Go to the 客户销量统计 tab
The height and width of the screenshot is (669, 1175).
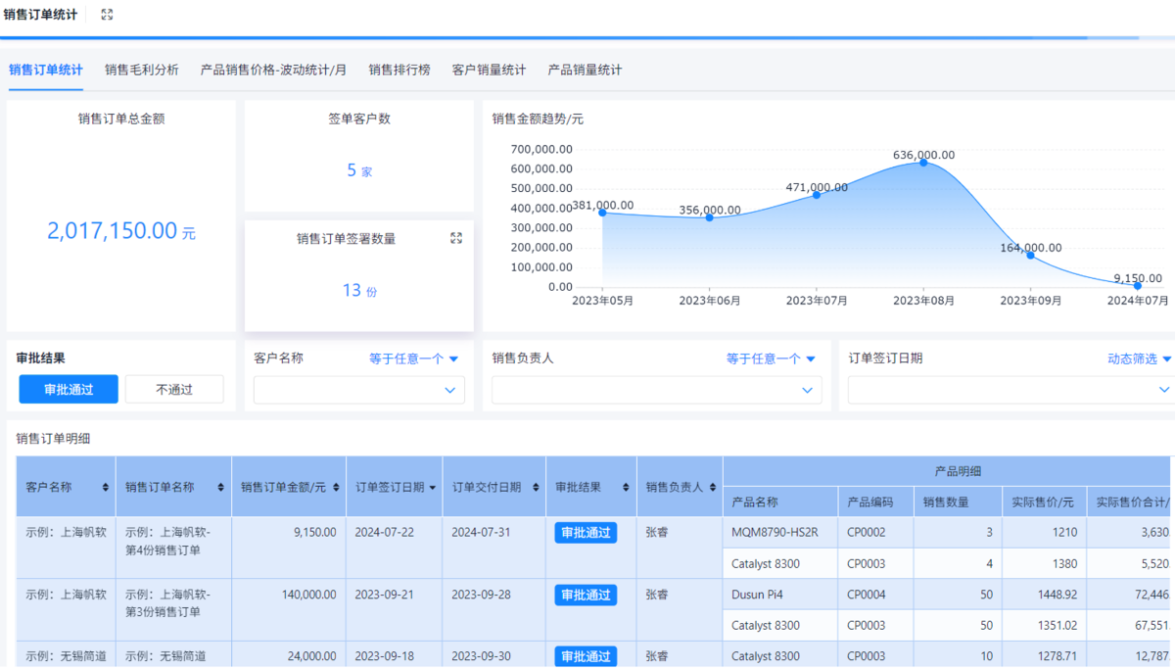click(x=489, y=70)
